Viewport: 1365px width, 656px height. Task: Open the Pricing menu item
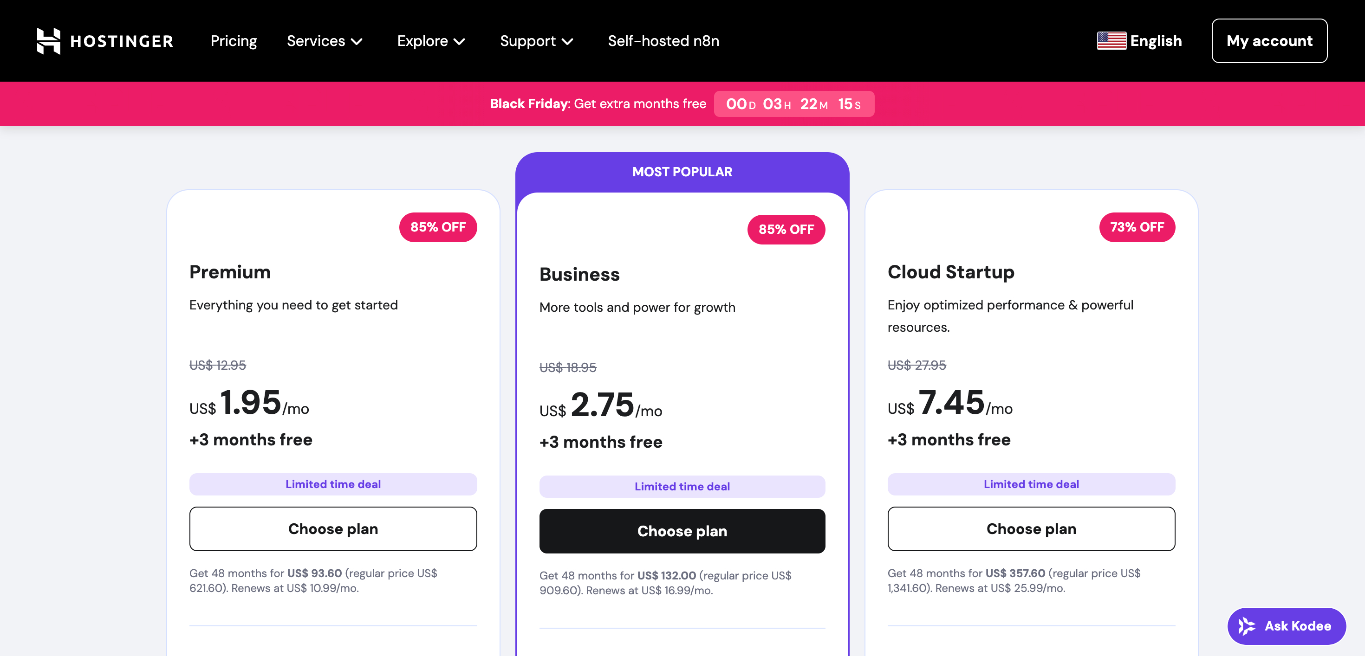click(234, 41)
